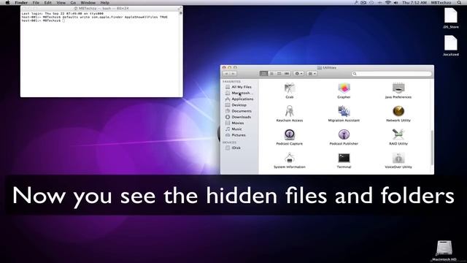
Task: Open the Apple menu
Action: 7,2
